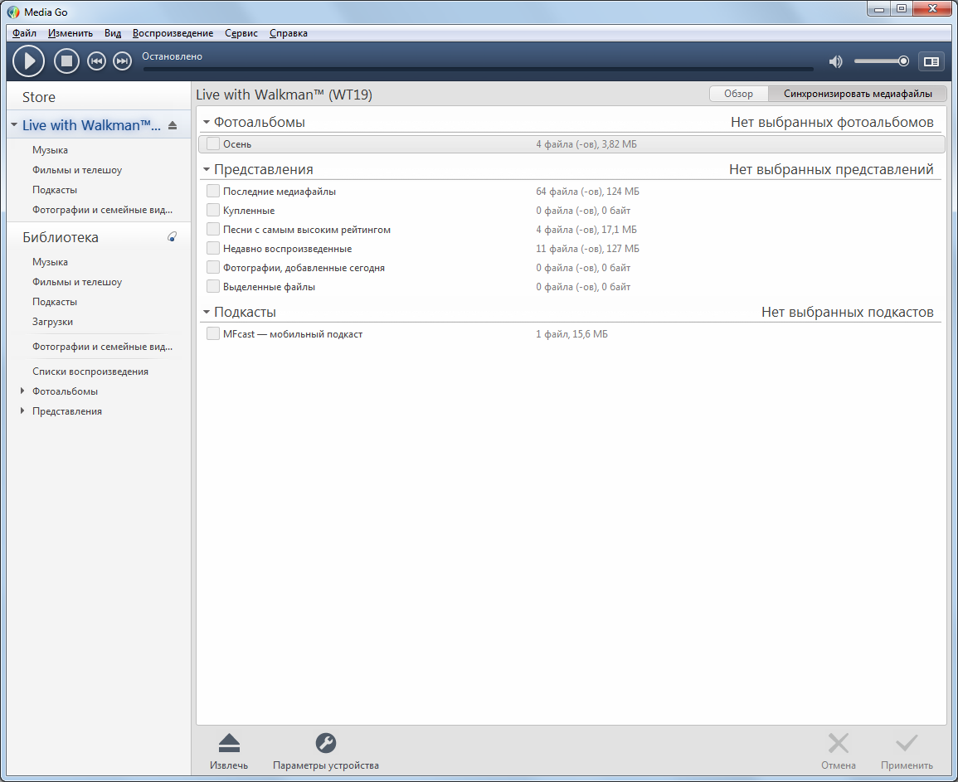This screenshot has height=782, width=958.
Task: Check the MFcast podcast checkbox
Action: pyautogui.click(x=212, y=333)
